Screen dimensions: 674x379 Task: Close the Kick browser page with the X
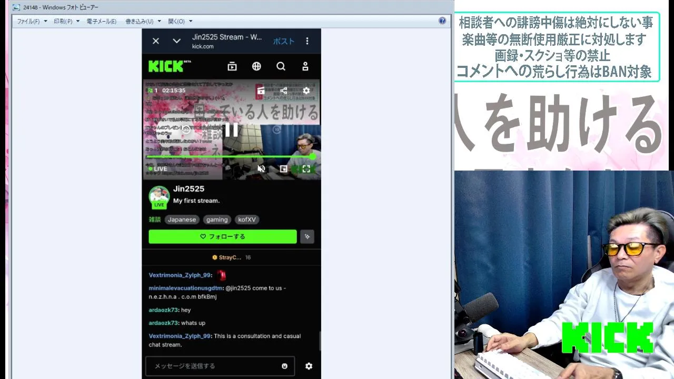[x=156, y=41]
